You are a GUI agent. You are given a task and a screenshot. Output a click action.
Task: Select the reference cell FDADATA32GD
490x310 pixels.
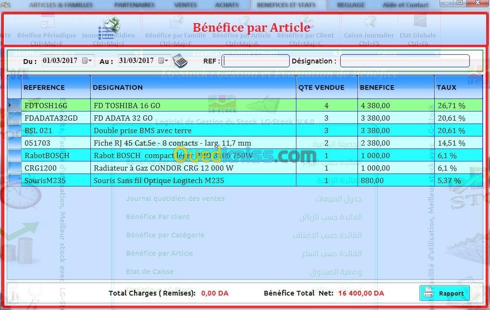point(56,118)
